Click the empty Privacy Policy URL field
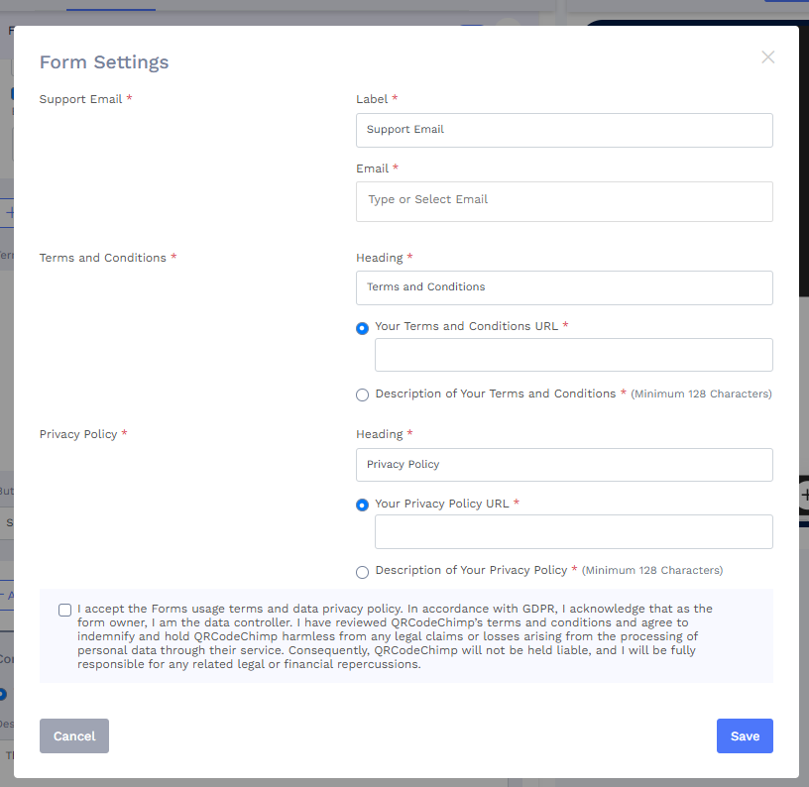 573,531
